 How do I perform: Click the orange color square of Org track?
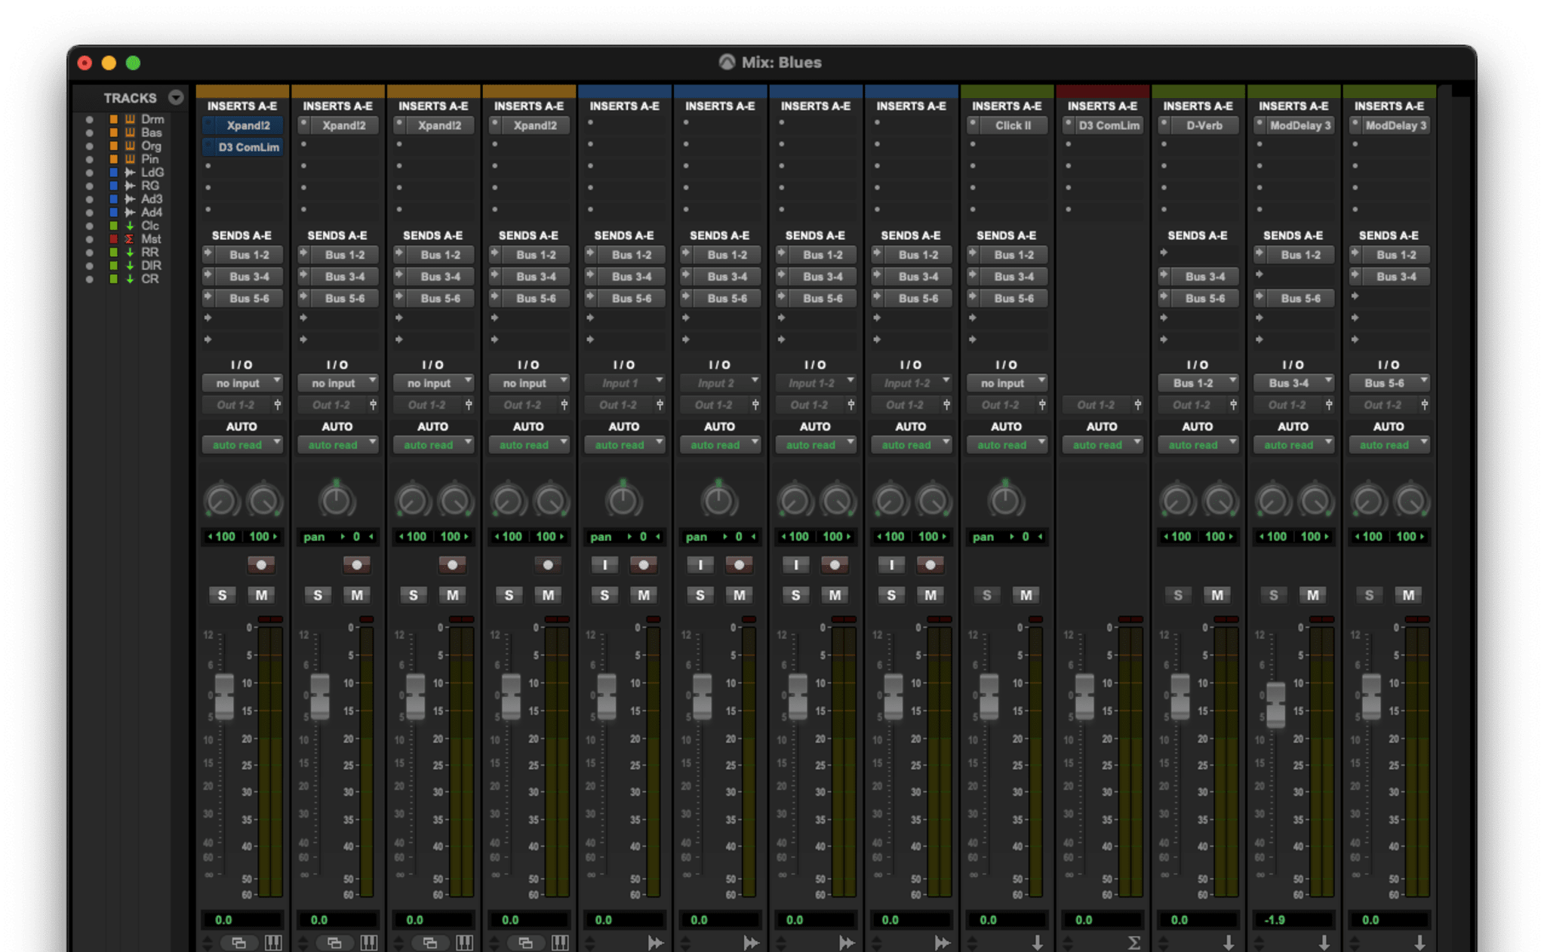(x=113, y=146)
